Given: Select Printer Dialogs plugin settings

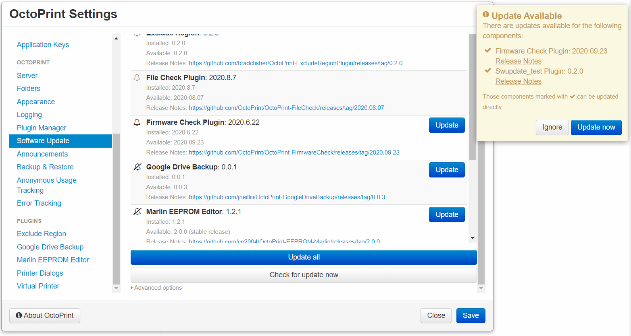Looking at the screenshot, I should click(40, 273).
